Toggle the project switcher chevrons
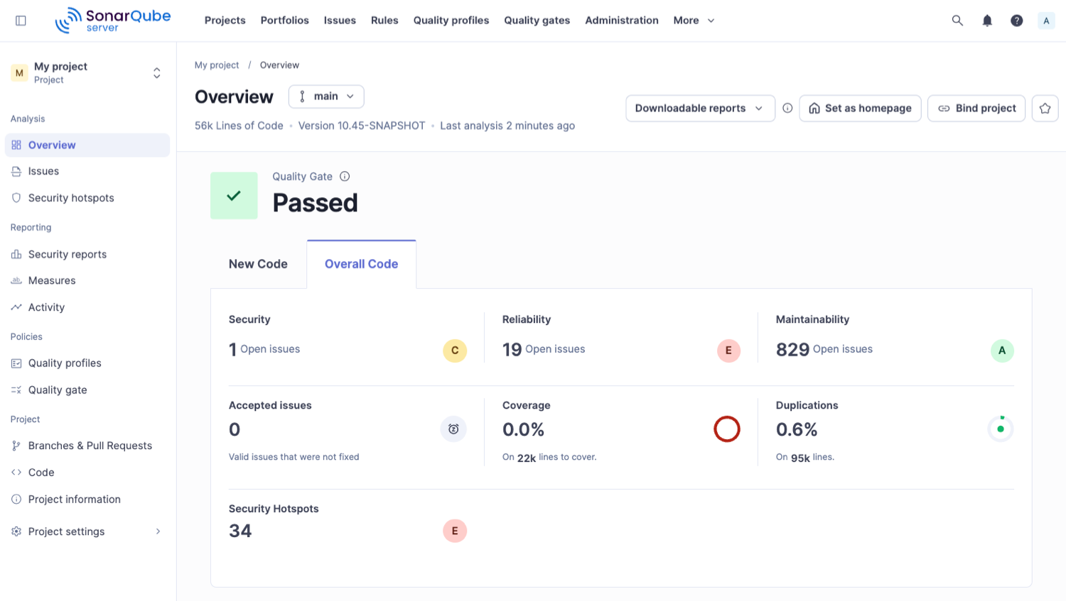The width and height of the screenshot is (1066, 601). pos(156,72)
